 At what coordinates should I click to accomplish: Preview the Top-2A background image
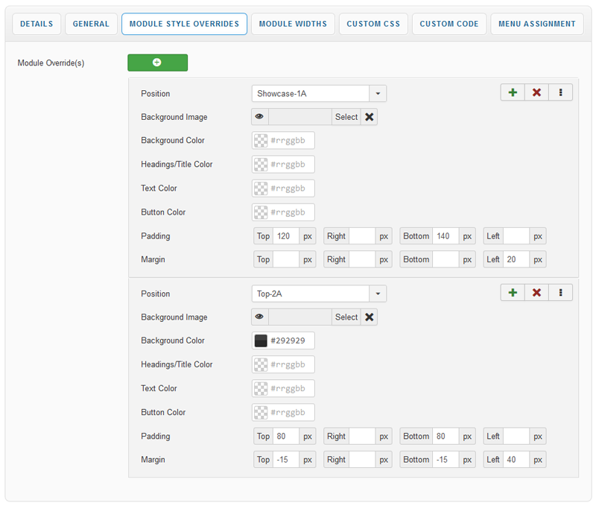point(260,317)
